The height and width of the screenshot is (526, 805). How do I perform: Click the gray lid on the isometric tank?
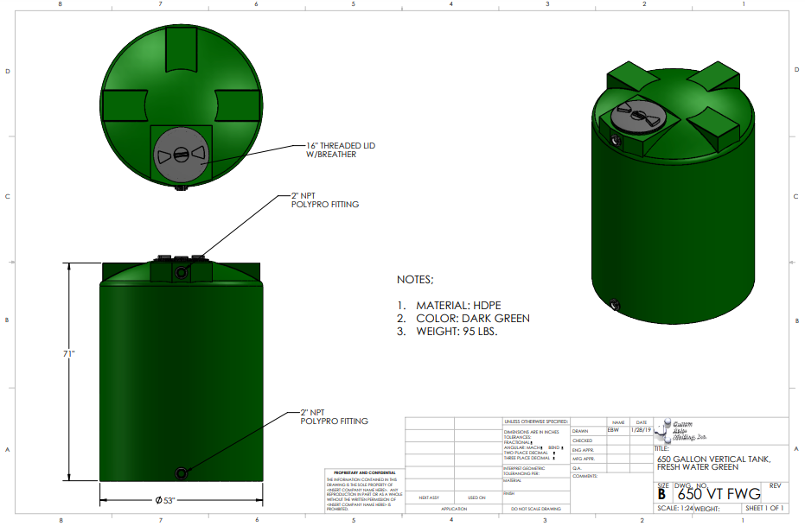tap(636, 117)
